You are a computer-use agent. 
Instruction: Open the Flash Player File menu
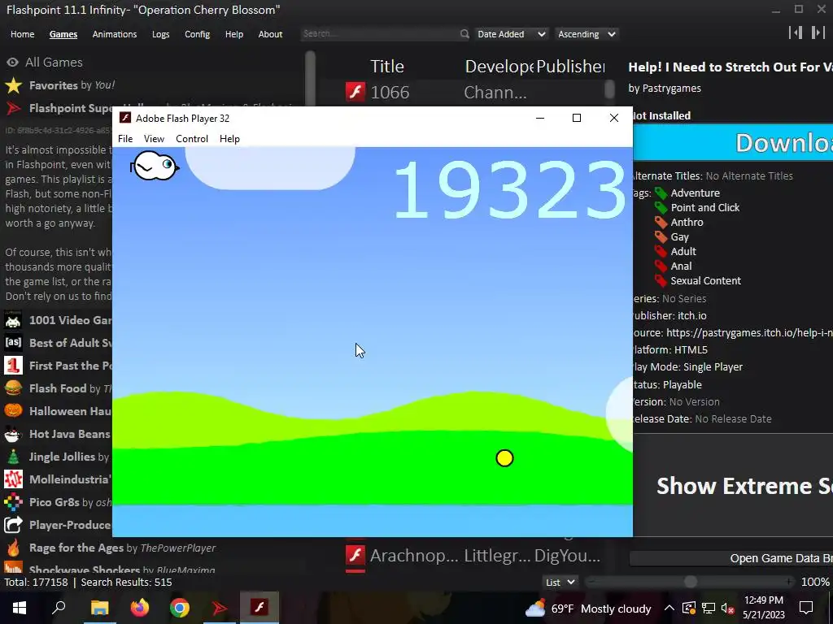(125, 138)
